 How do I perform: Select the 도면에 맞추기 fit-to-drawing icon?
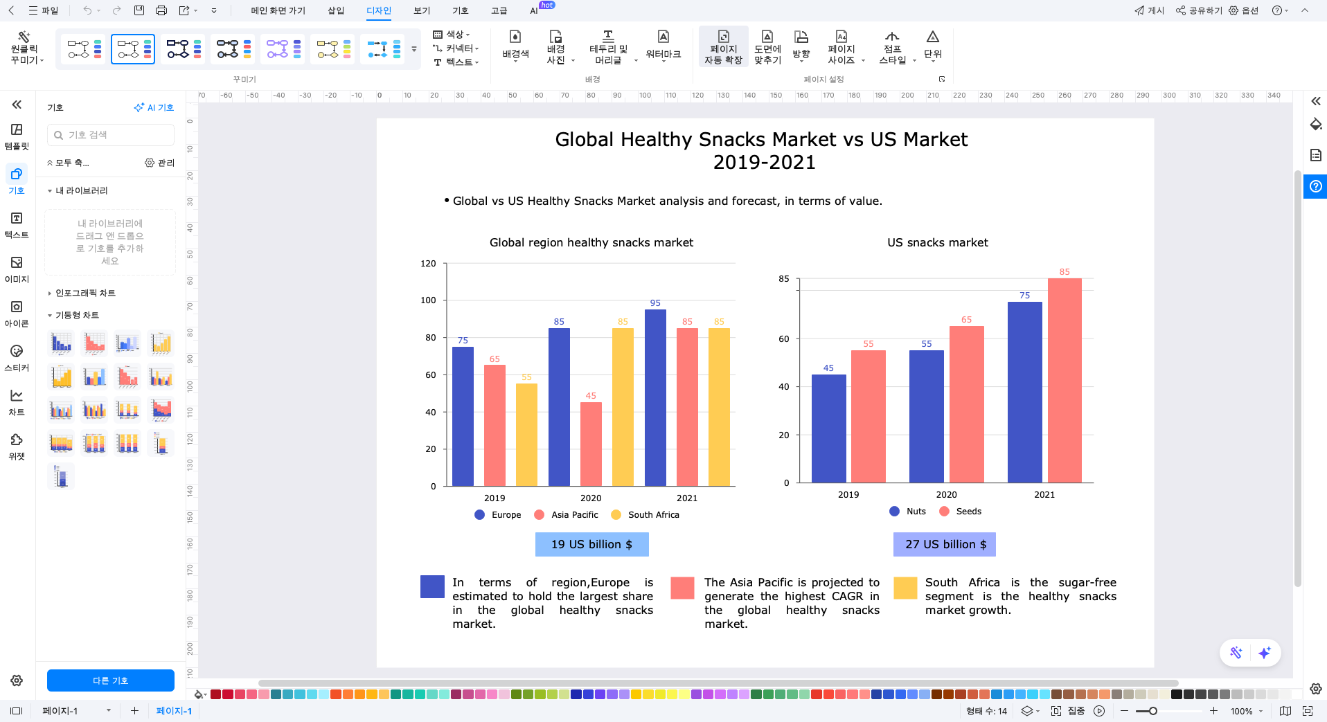coord(767,46)
